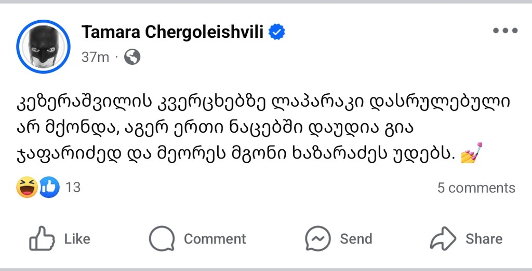Click the blue thumbs-up reaction badge
532x271 pixels.
pos(50,187)
